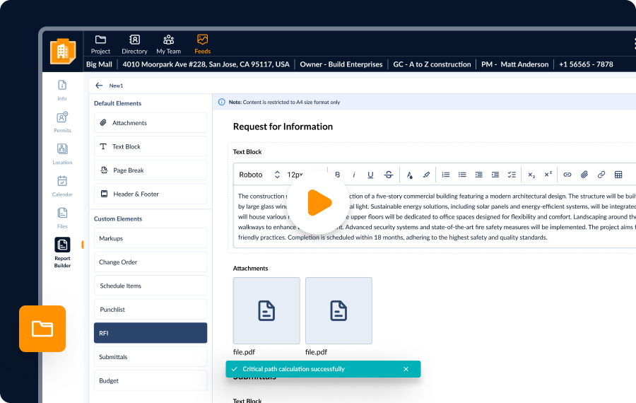Add Page Break default element
This screenshot has width=636, height=403.
[151, 170]
